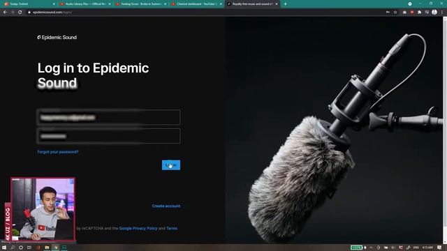
Task: Open the saved password key icon
Action: click(x=388, y=13)
